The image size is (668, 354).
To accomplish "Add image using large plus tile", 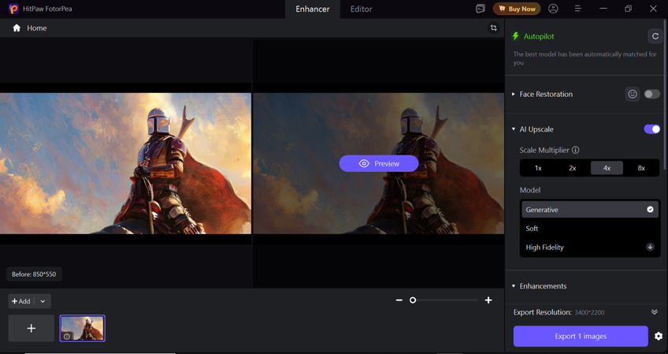I will [x=31, y=329].
